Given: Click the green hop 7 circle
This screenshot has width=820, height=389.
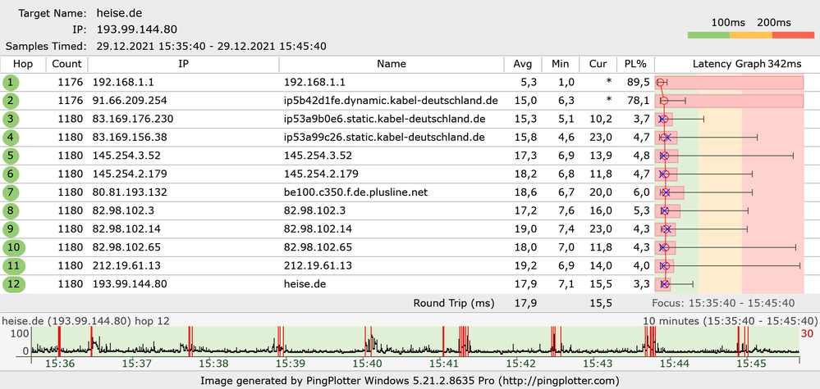Looking at the screenshot, I should [x=10, y=192].
